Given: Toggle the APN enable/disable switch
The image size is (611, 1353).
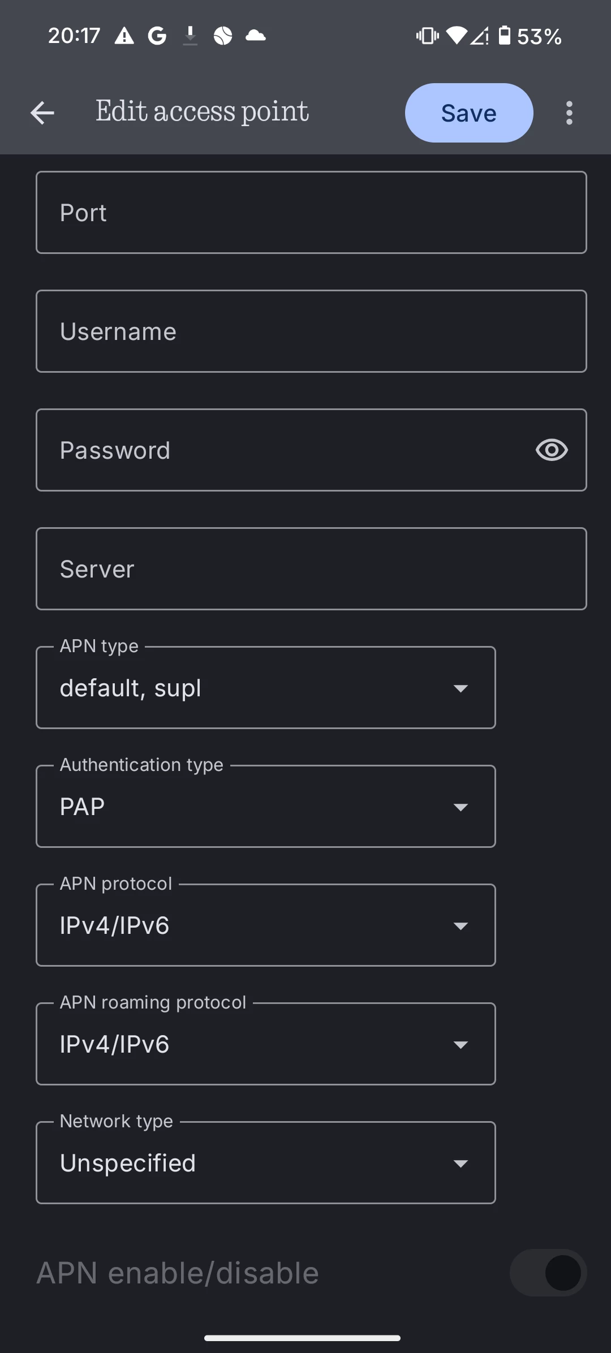Looking at the screenshot, I should pyautogui.click(x=548, y=1273).
